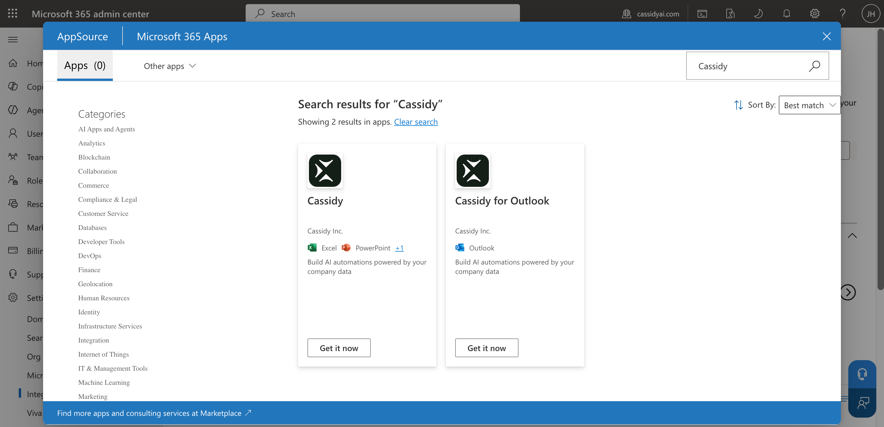Choose Finance category
884x427 pixels.
click(x=89, y=270)
